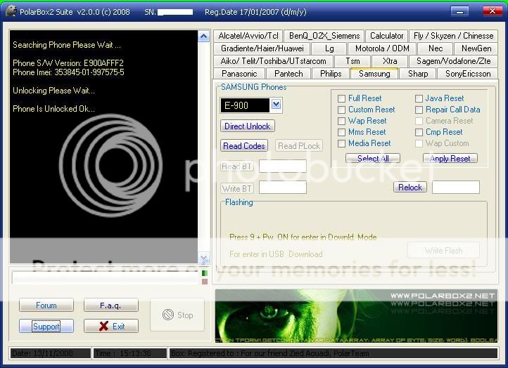The height and width of the screenshot is (368, 508).
Task: Toggle the greyed Camera Reset checkbox
Action: click(419, 121)
